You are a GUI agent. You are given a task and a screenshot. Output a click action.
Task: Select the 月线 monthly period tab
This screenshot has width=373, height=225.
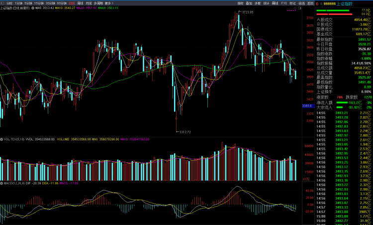point(89,3)
